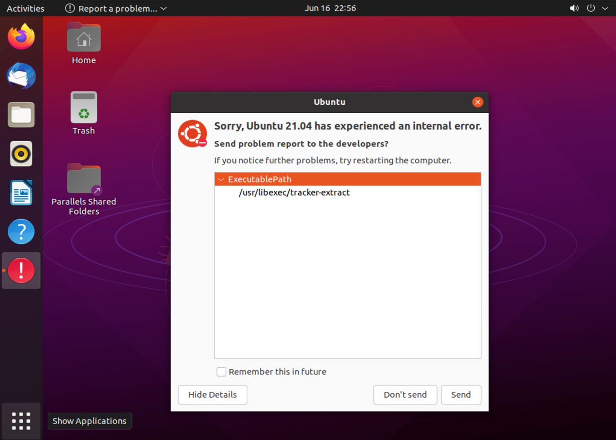Enable the Remember this in future checkbox

pyautogui.click(x=221, y=372)
